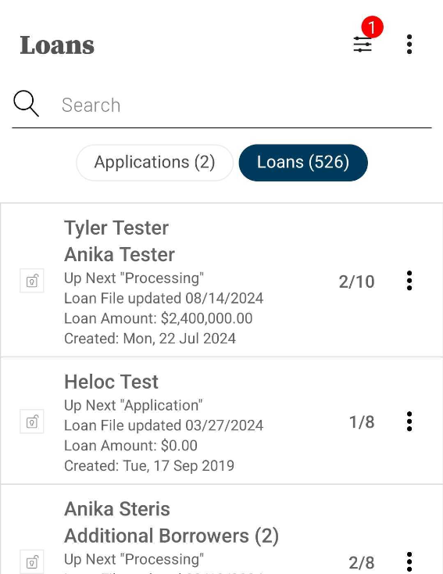
Task: Click the Additional Borrowers (2) label
Action: click(x=172, y=536)
